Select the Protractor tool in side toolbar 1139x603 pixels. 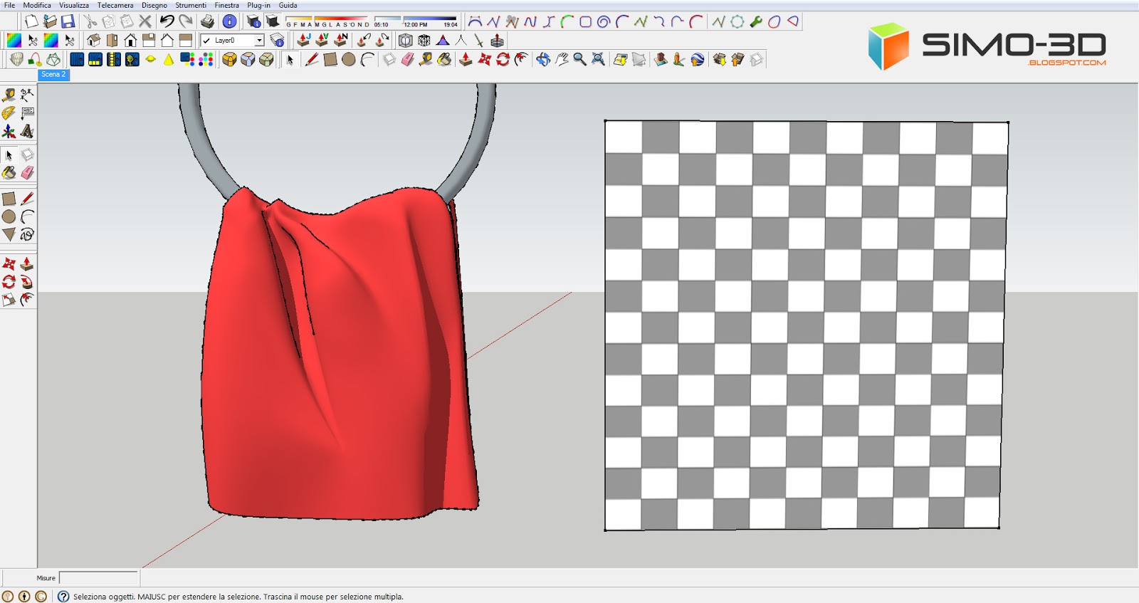(x=9, y=112)
